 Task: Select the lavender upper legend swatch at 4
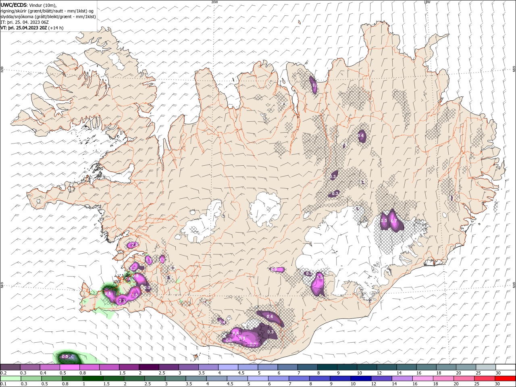point(228,367)
